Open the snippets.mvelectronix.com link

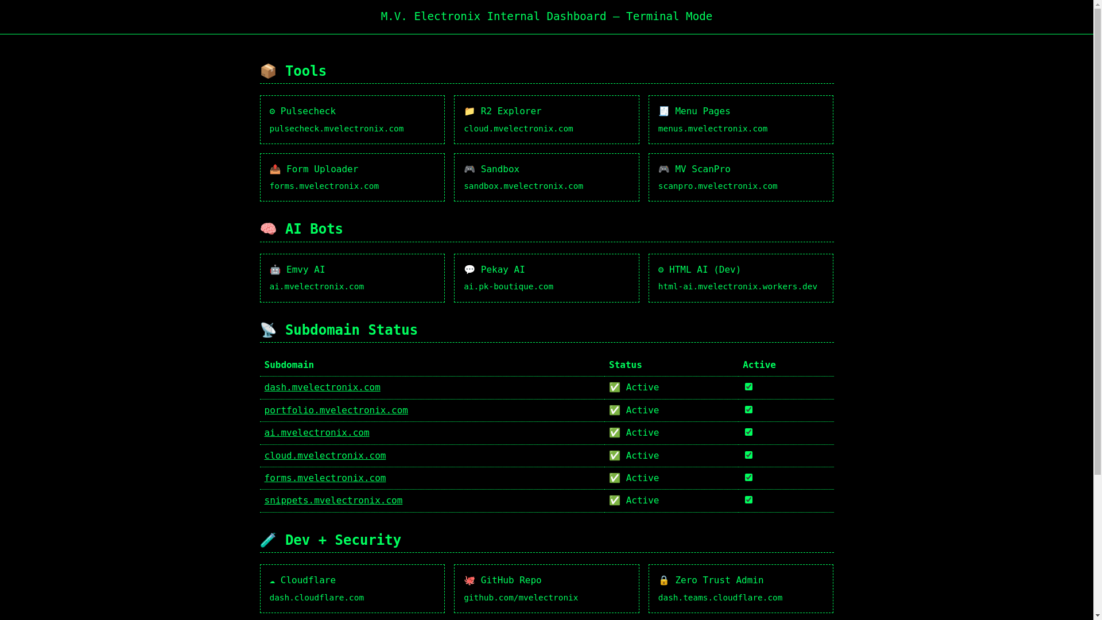tap(333, 501)
